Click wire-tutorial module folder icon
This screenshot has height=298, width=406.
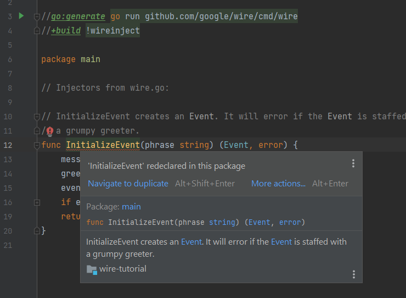tap(92, 269)
